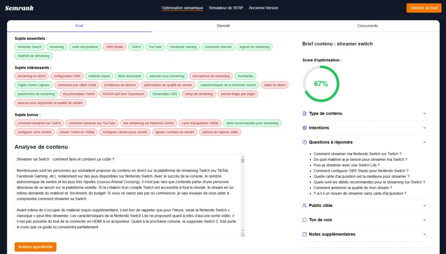The image size is (446, 254).
Task: Open the Optimisation sémantique menu item
Action: click(183, 8)
